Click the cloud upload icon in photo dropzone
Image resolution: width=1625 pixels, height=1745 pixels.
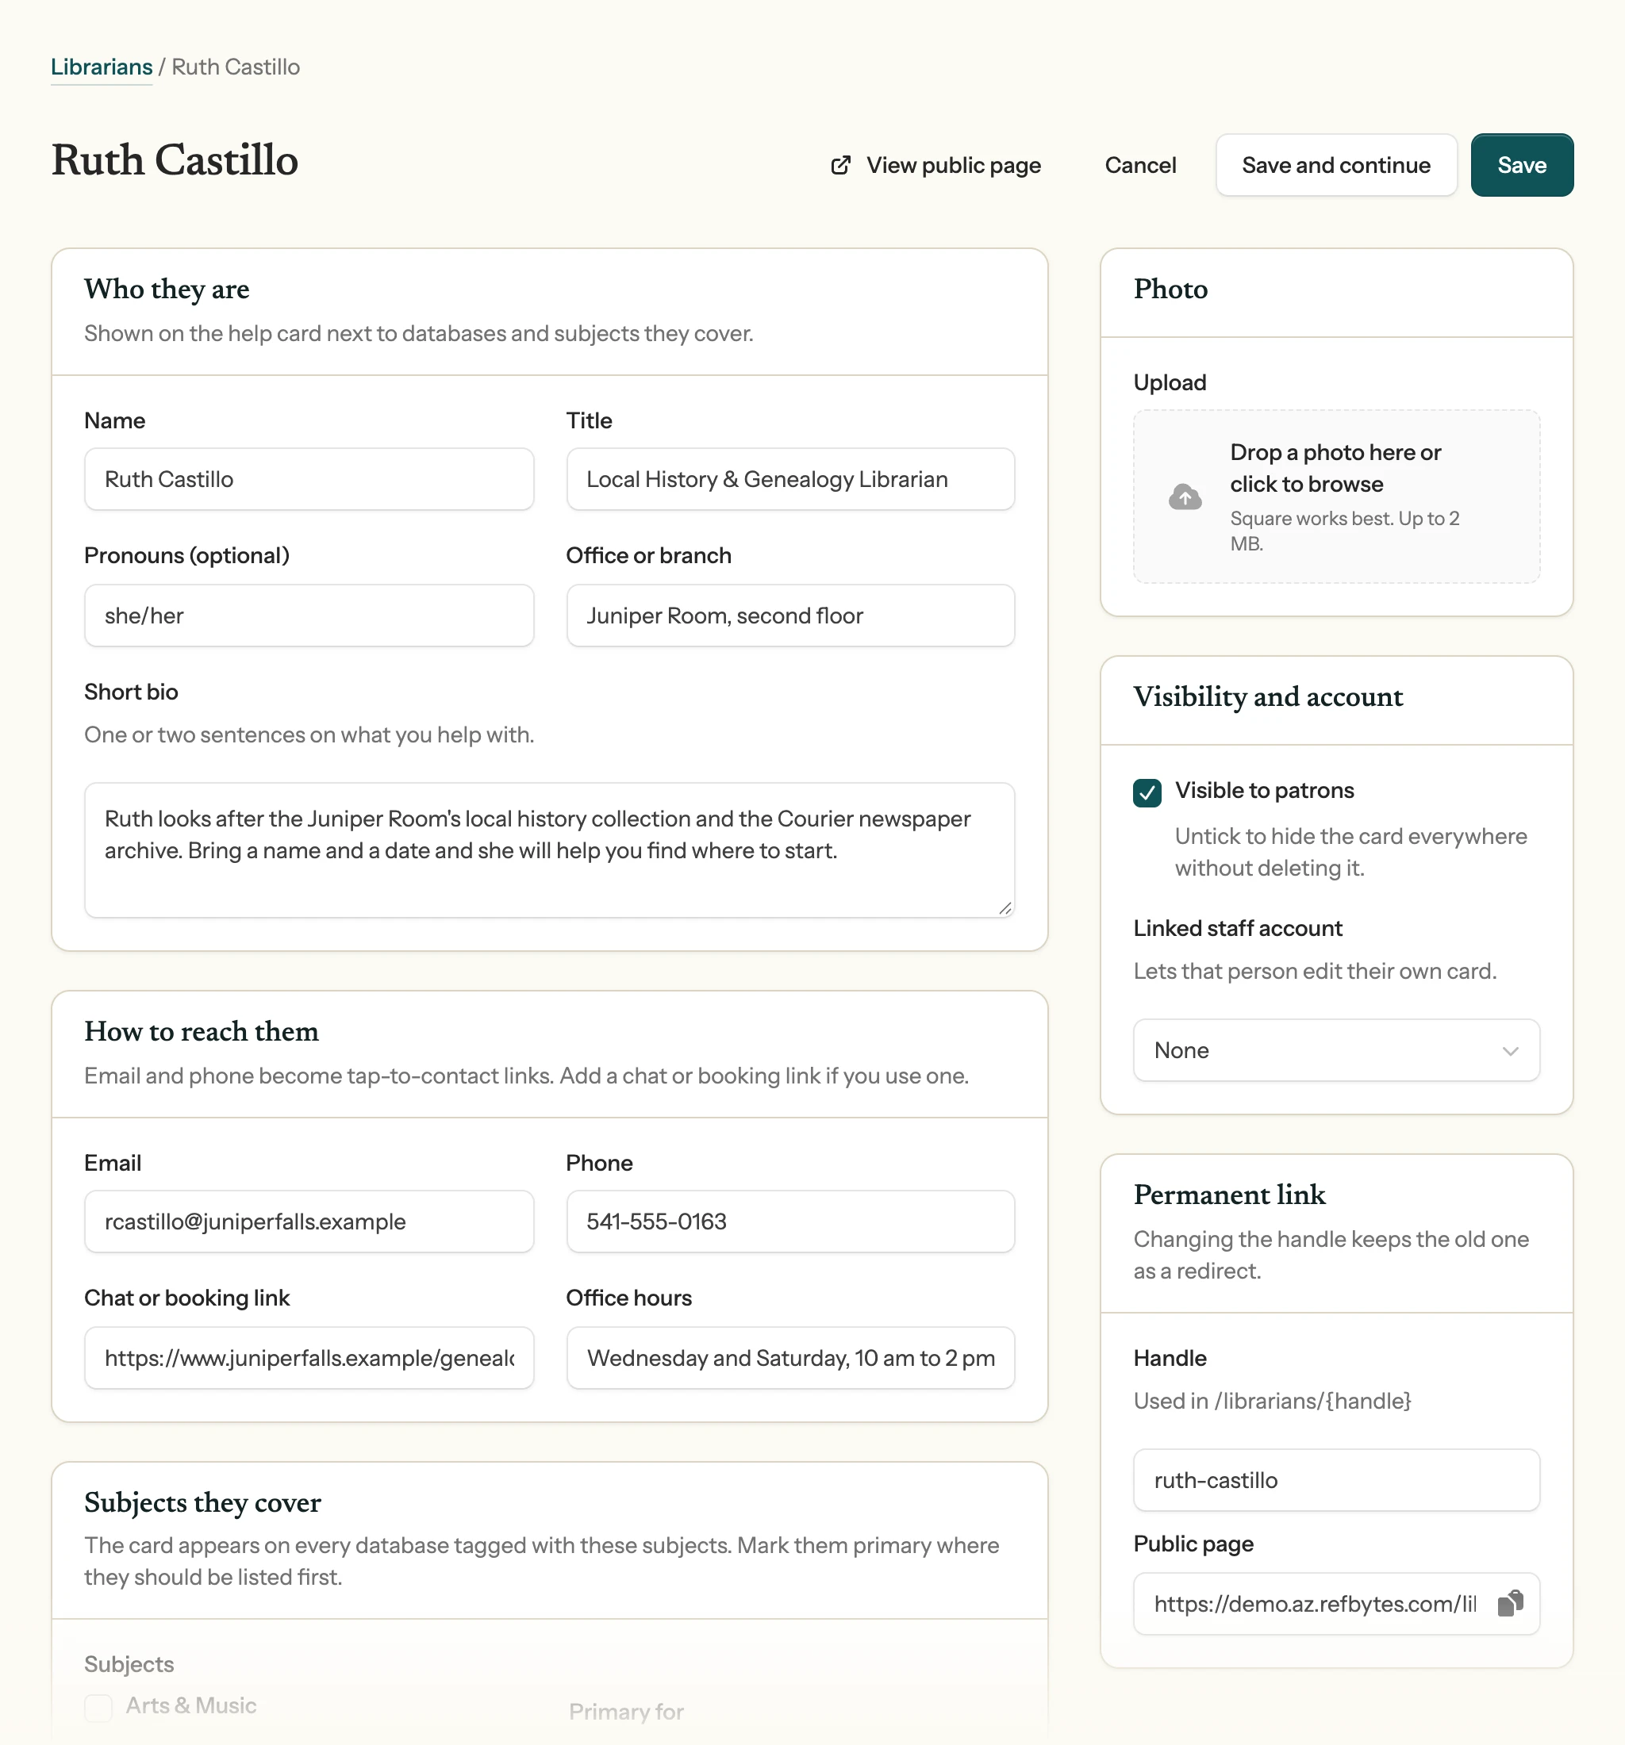tap(1185, 497)
